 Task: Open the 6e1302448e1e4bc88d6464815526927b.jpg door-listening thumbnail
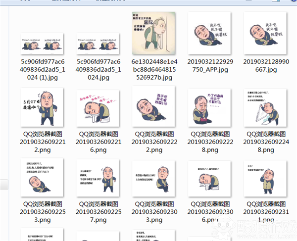(x=153, y=33)
